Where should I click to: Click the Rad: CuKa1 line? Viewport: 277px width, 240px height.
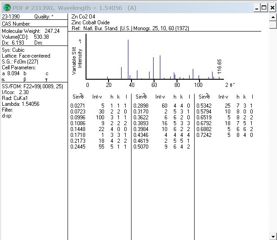point(15,98)
